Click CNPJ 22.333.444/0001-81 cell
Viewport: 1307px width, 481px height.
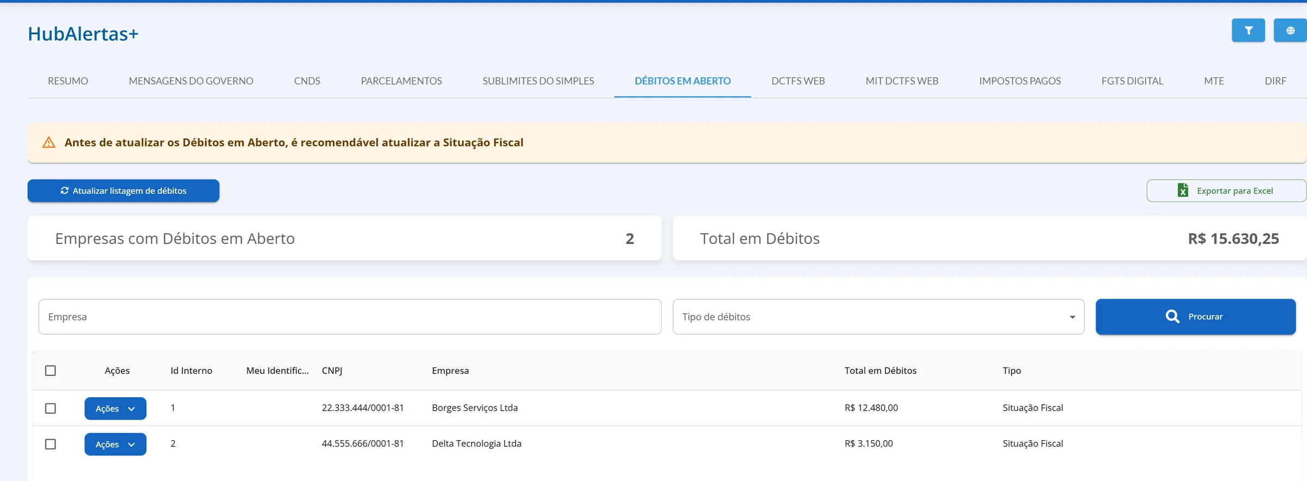point(363,408)
